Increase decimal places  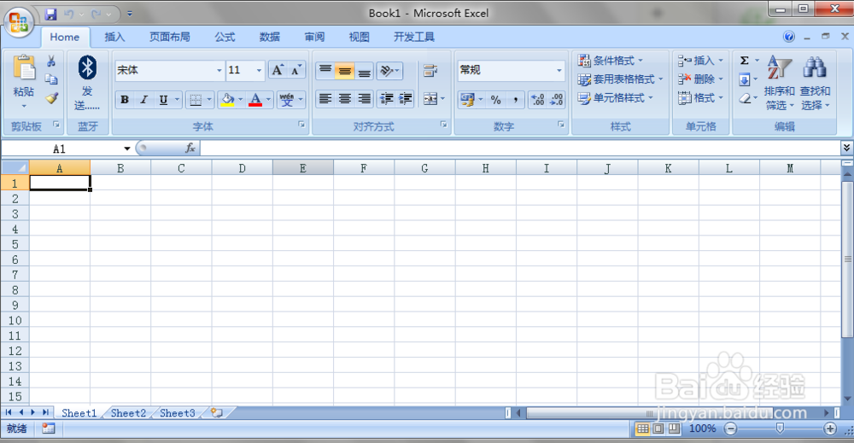tap(537, 100)
